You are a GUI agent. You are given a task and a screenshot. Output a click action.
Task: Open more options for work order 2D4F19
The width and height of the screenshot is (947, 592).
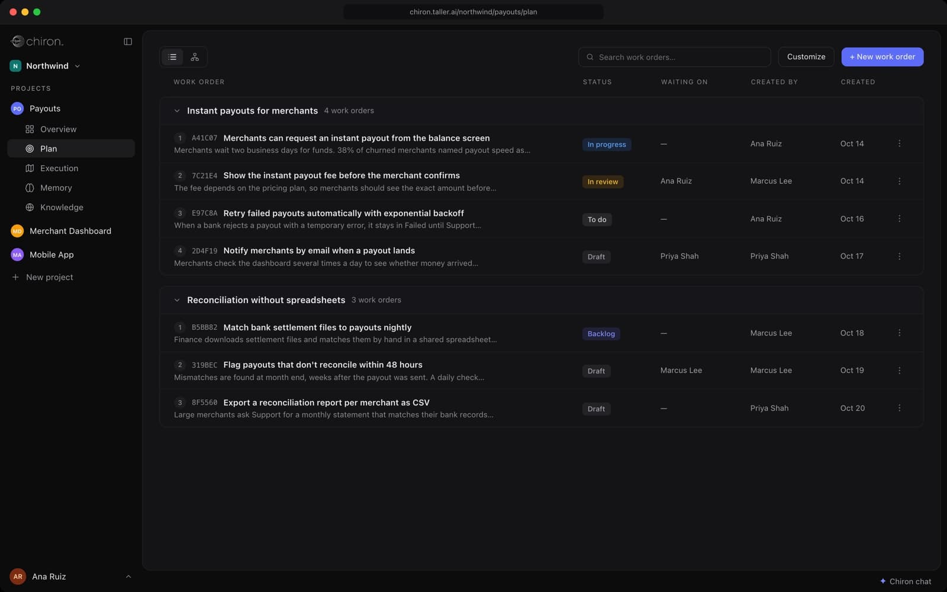tap(899, 256)
